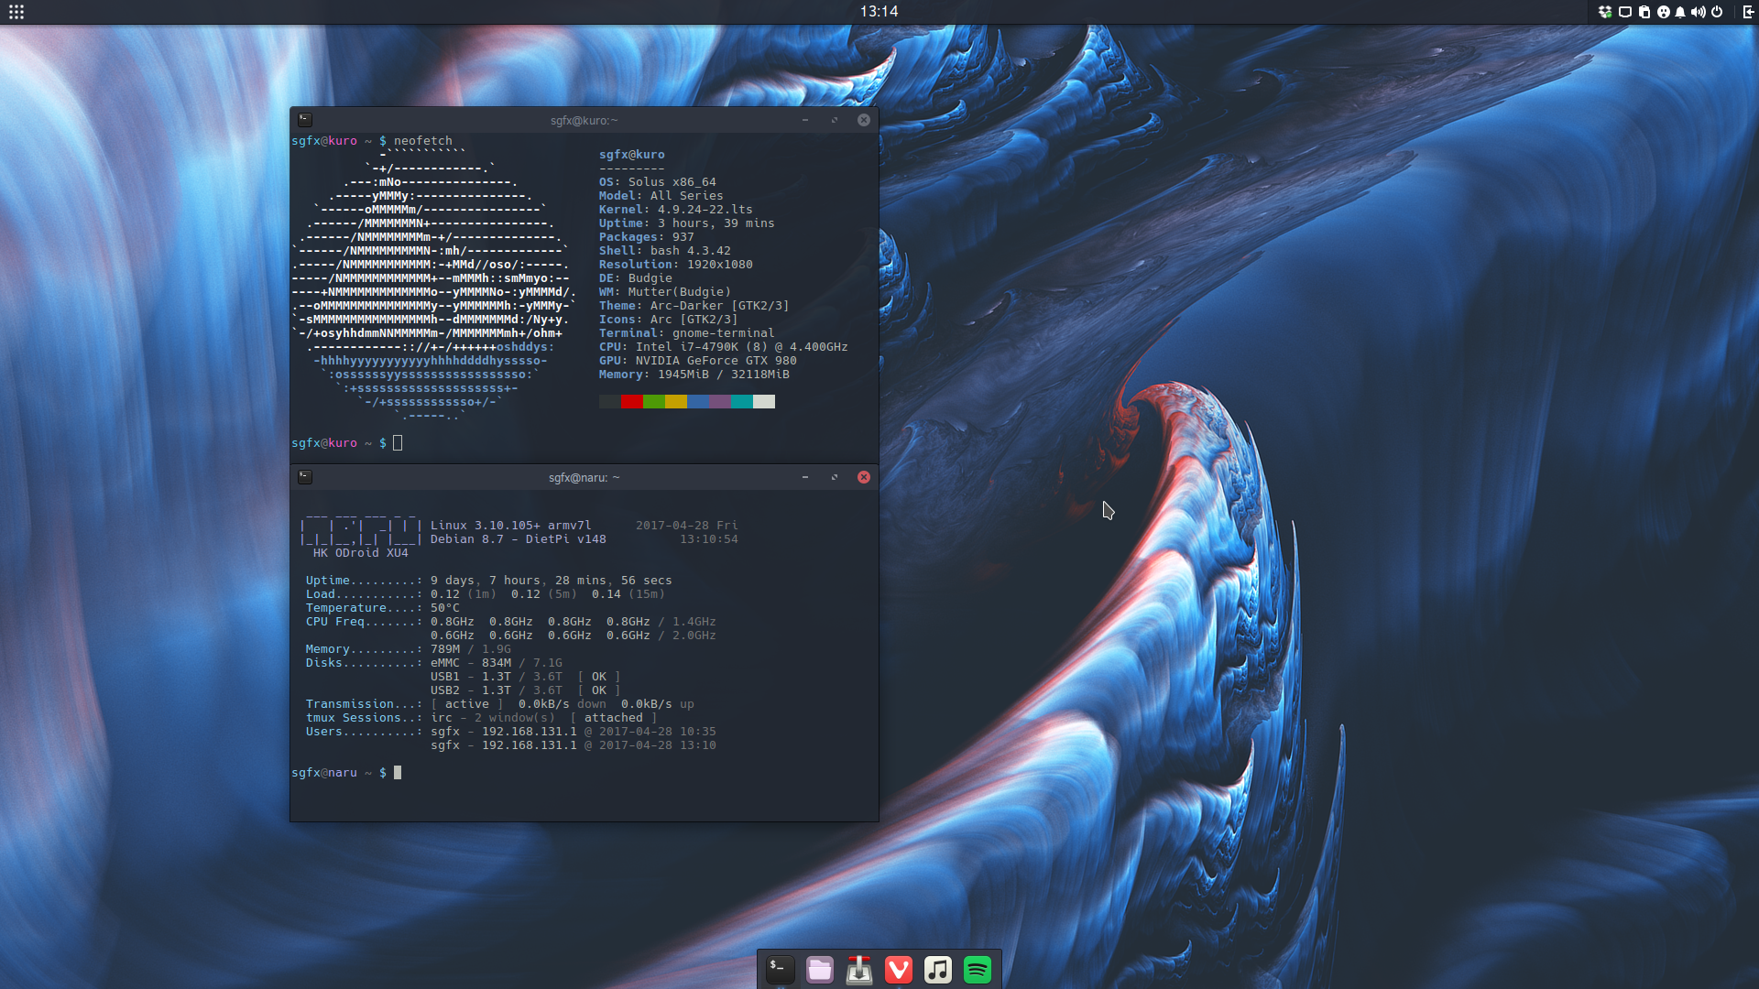Click the sgfx@kuro prompt cursor

coord(398,442)
